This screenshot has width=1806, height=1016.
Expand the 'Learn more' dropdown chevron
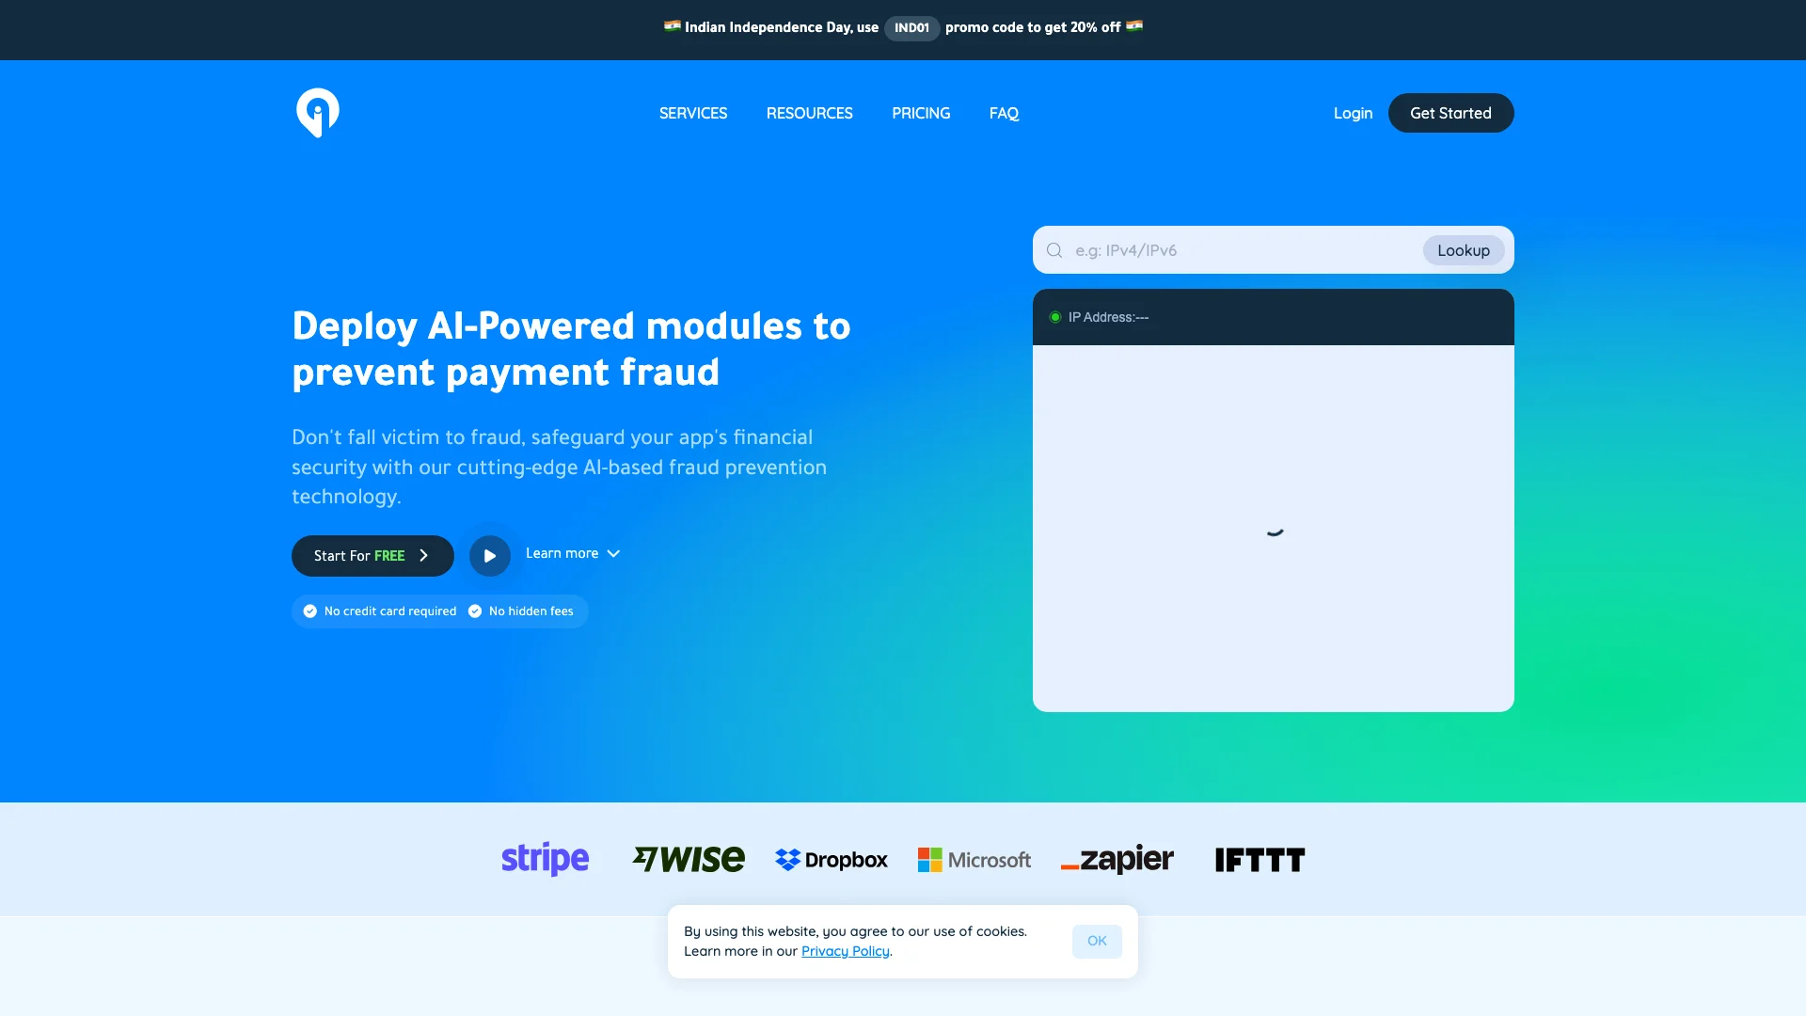614,554
